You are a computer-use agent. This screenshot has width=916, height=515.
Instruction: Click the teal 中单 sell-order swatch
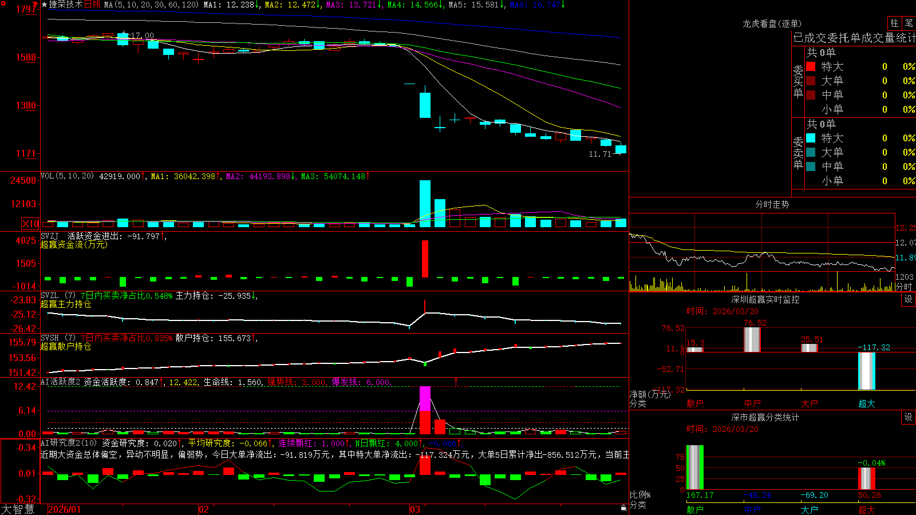pyautogui.click(x=811, y=167)
